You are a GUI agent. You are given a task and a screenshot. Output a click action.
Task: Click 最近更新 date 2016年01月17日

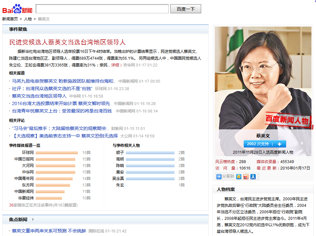pos(295,168)
